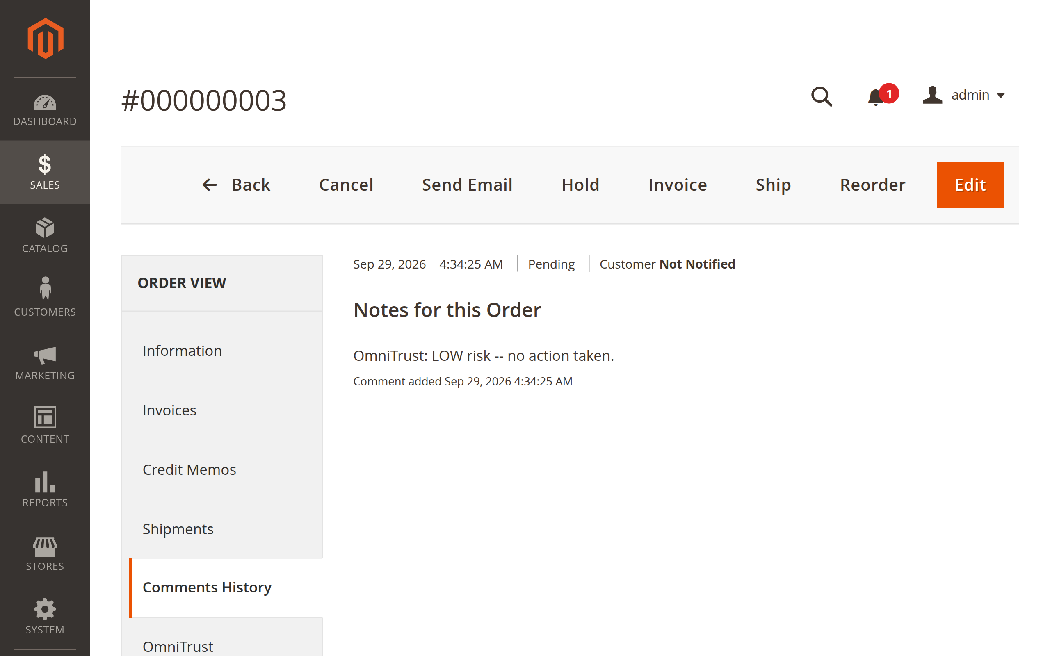Click the OmniTrust LOW risk comment
Screen dimensions: 1050x656
pyautogui.click(x=483, y=356)
